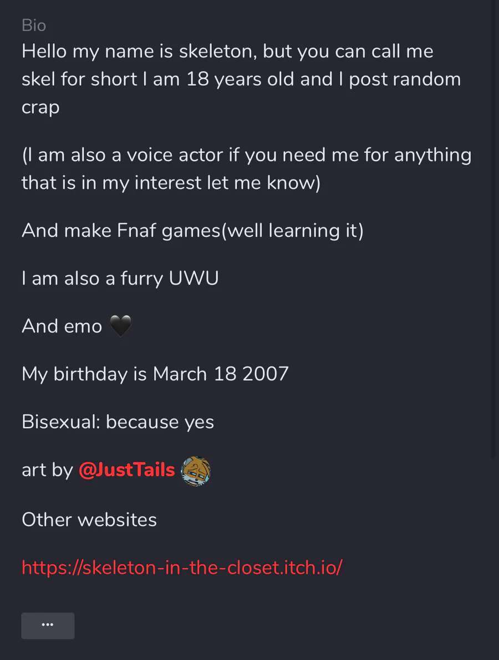The image size is (499, 660).
Task: Click the voice actor paragraph
Action: 247,169
